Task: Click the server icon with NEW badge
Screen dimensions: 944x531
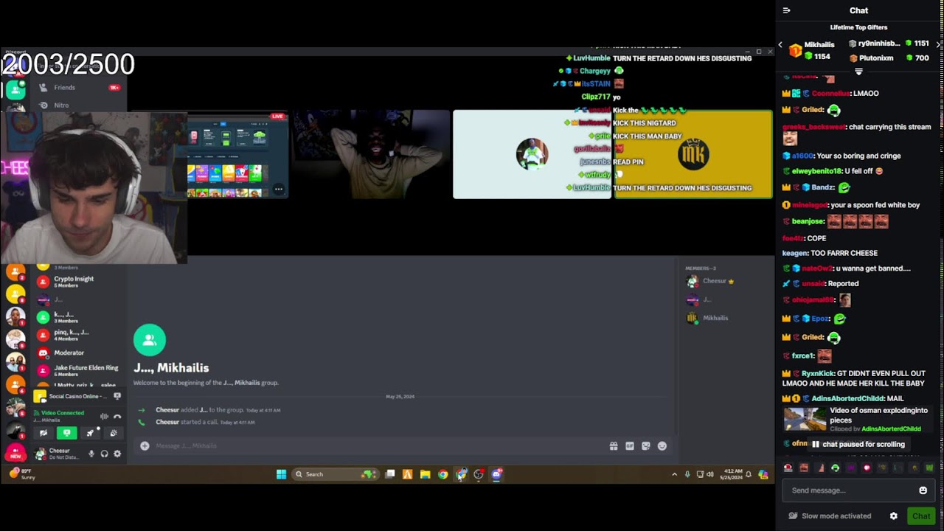Action: pyautogui.click(x=15, y=452)
